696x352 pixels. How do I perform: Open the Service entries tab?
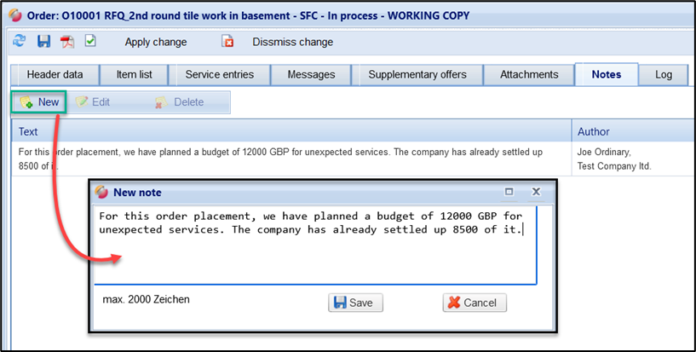(220, 74)
